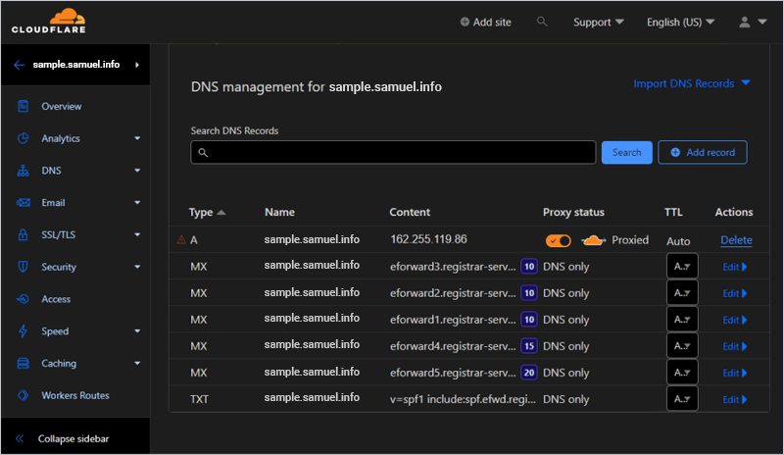The width and height of the screenshot is (784, 455).
Task: Click priority badge 10 on eforward1 row
Action: pos(529,320)
